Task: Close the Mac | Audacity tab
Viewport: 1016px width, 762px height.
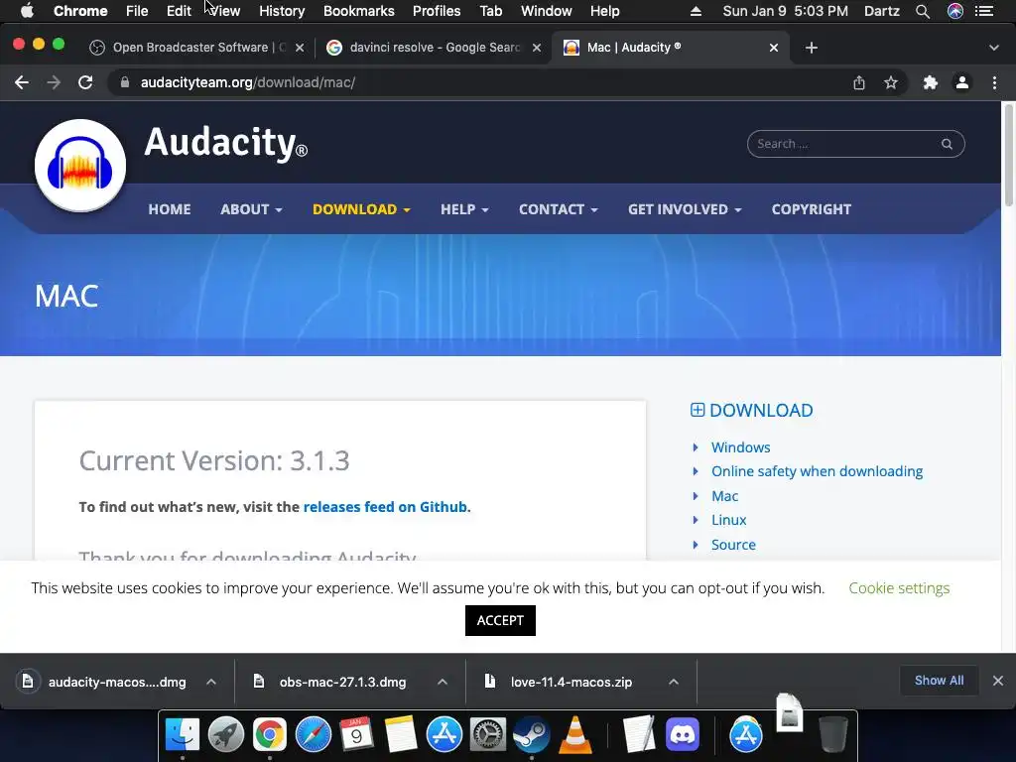Action: (774, 48)
